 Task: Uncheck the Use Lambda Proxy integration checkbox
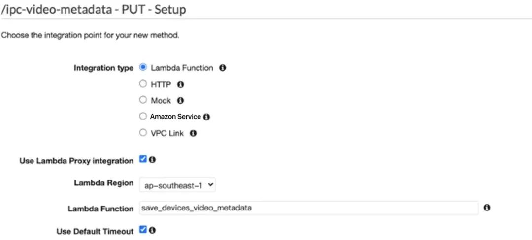(143, 159)
